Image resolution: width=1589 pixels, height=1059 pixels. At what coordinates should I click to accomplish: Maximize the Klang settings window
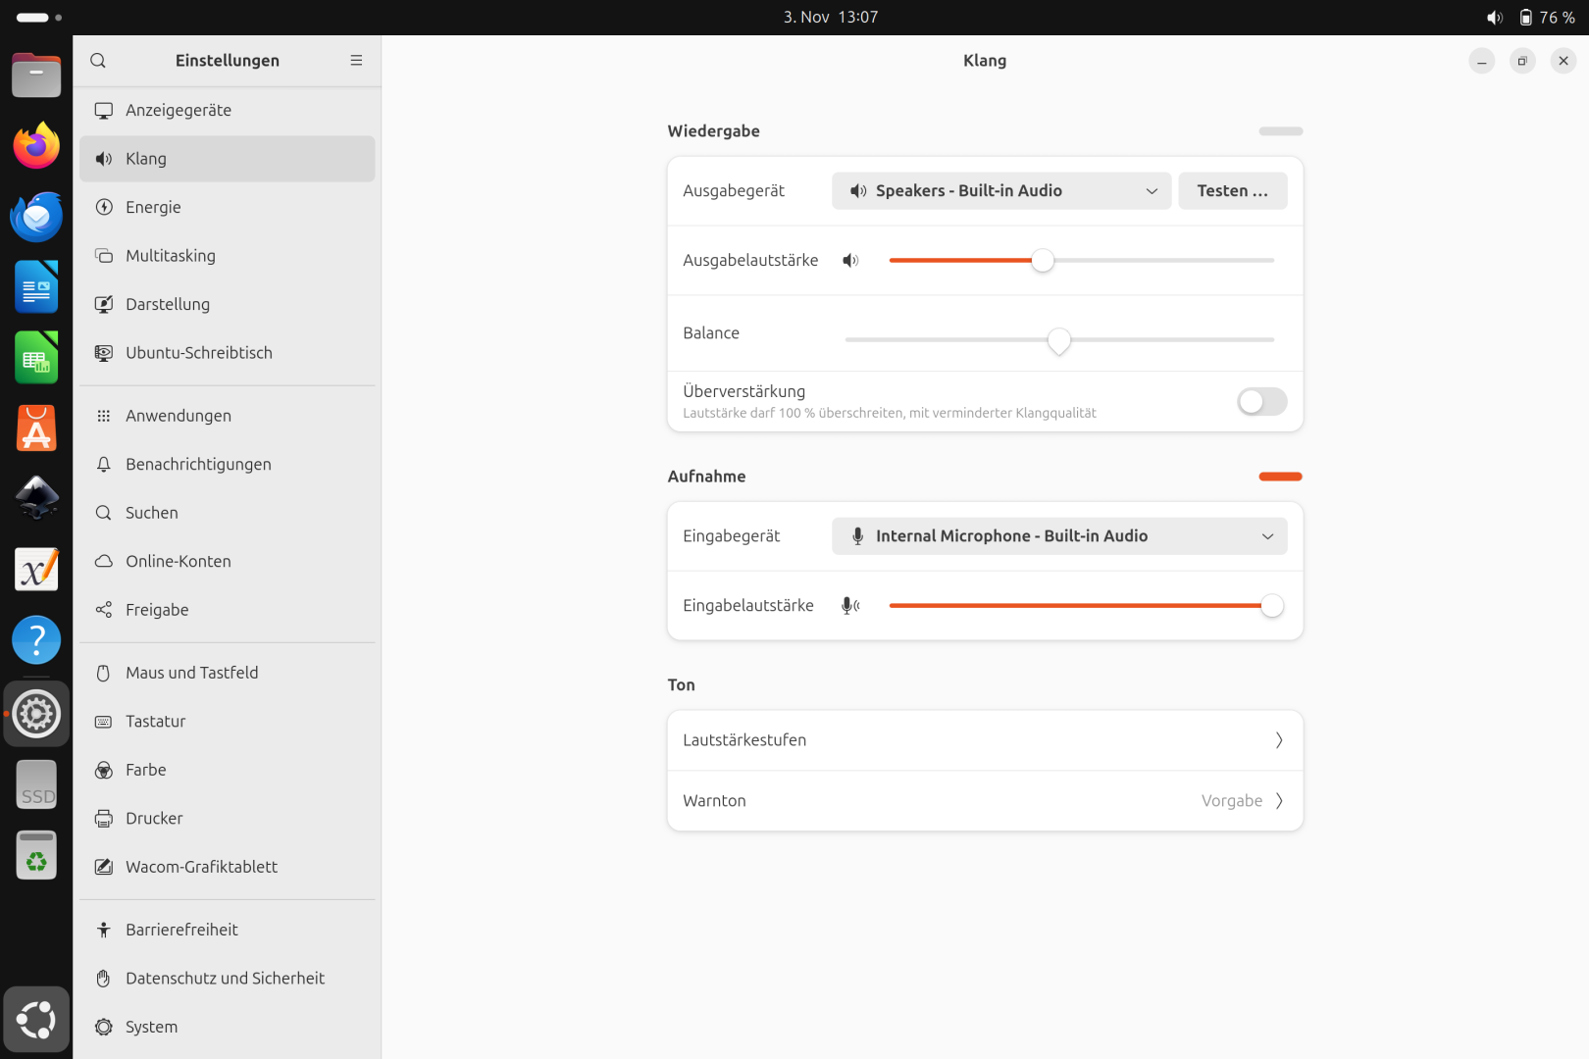pos(1522,61)
